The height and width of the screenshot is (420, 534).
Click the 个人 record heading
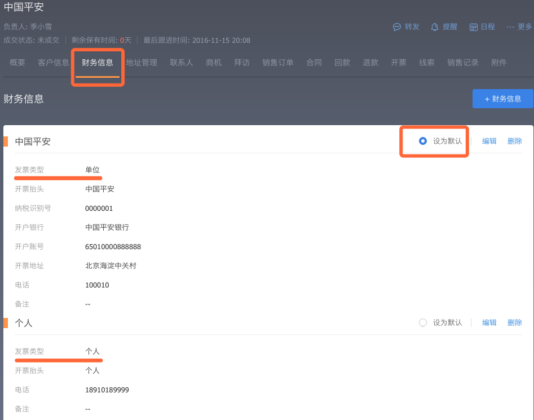click(24, 323)
